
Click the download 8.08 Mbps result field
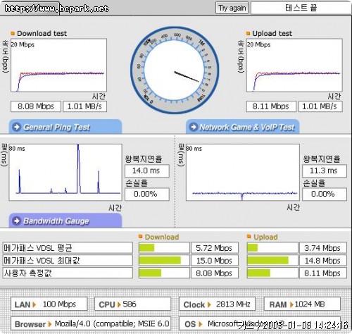click(x=36, y=106)
